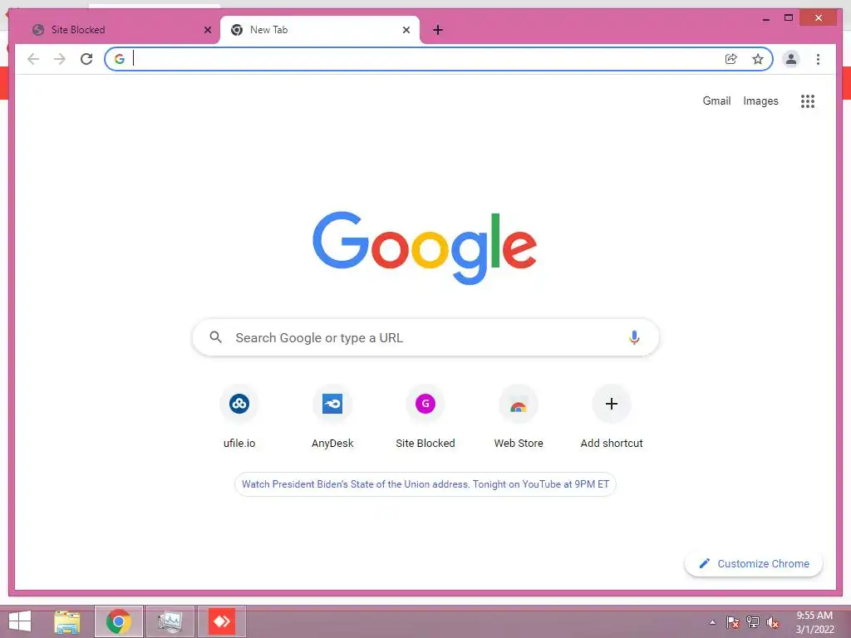Screen dimensions: 851x638
Task: Open Gmail link
Action: 716,101
